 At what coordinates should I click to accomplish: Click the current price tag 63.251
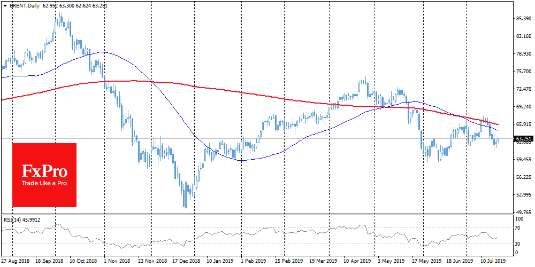pyautogui.click(x=523, y=139)
